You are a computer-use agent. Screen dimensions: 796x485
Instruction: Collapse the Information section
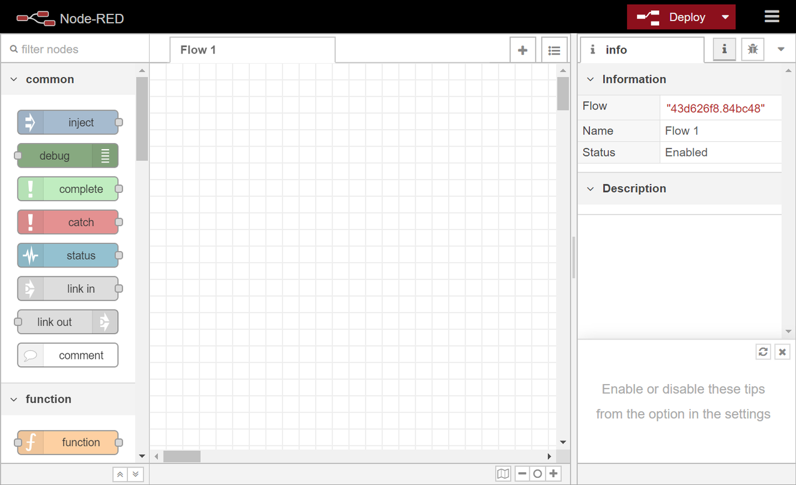590,79
